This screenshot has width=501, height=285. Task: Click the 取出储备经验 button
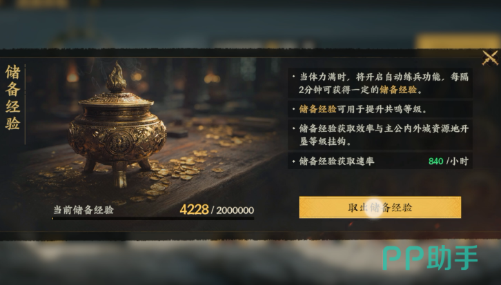tap(380, 208)
